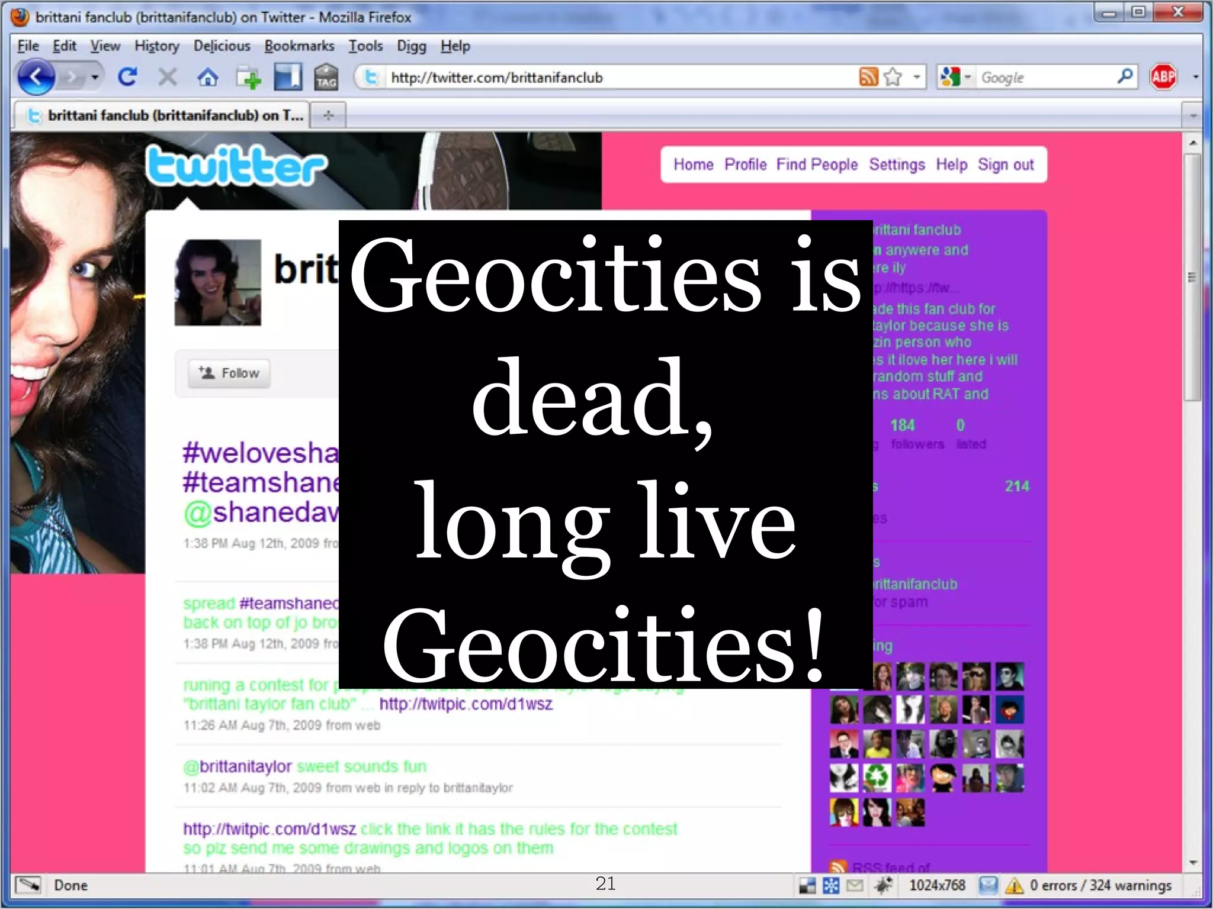Click the Follow button
This screenshot has height=909, width=1213.
coord(229,373)
